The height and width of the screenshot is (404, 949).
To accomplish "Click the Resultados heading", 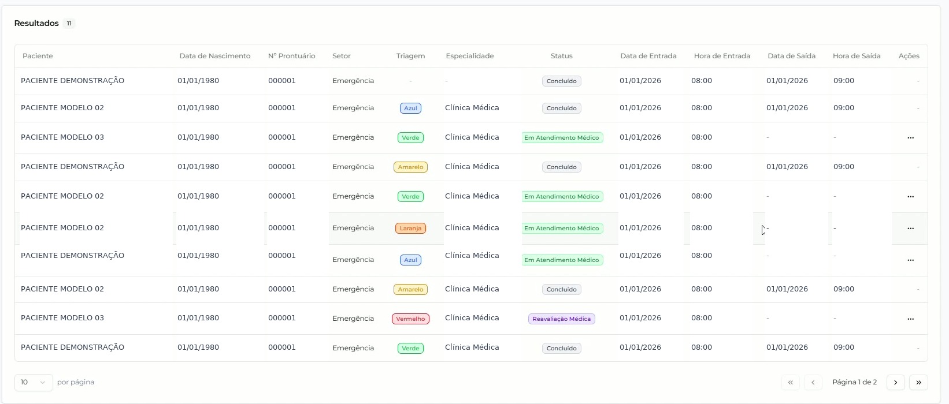I will point(36,23).
